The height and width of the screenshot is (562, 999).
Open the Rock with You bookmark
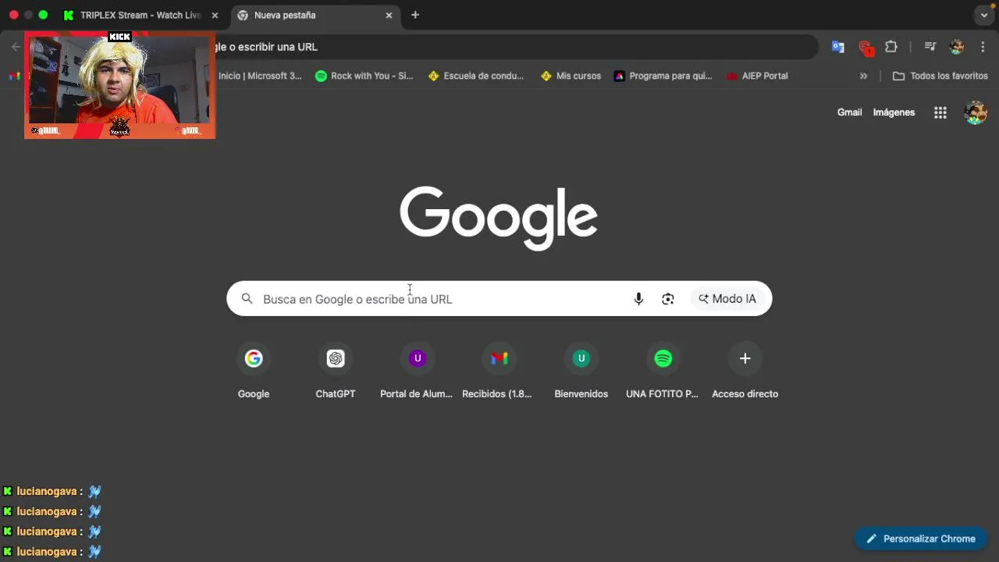pyautogui.click(x=364, y=76)
